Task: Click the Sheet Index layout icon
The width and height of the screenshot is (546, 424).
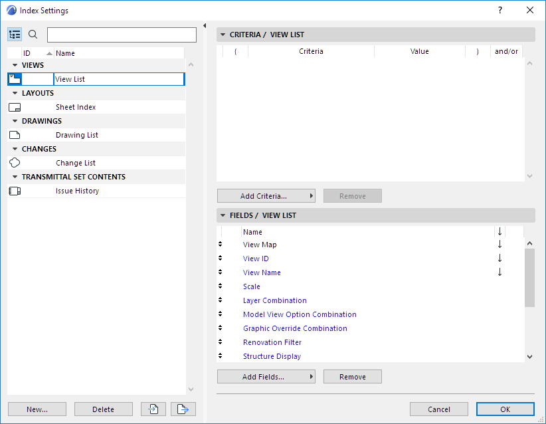Action: [x=15, y=106]
